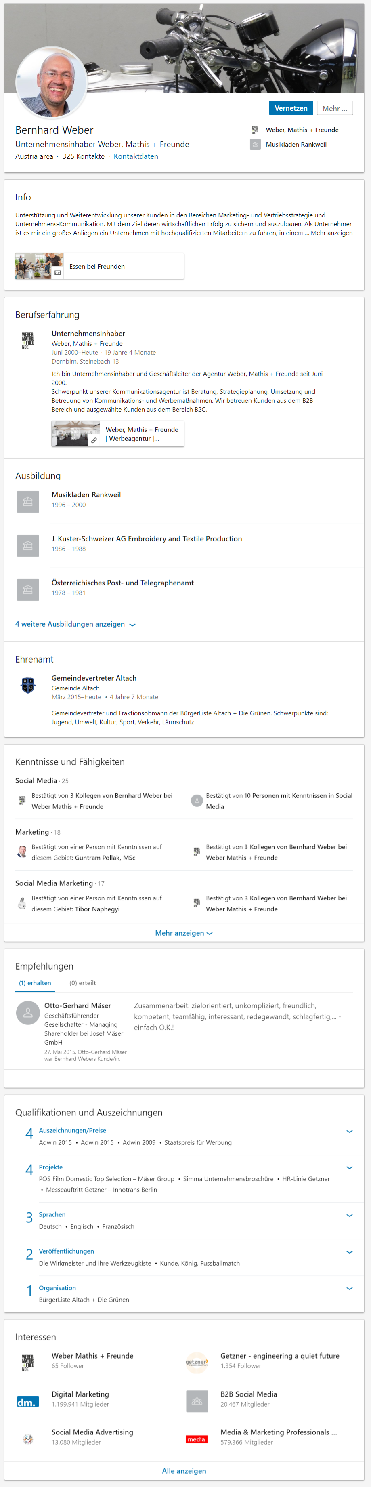Open Otto-Gerhard Mäser's avatar icon
Screen dimensions: 371x1487
(28, 1012)
